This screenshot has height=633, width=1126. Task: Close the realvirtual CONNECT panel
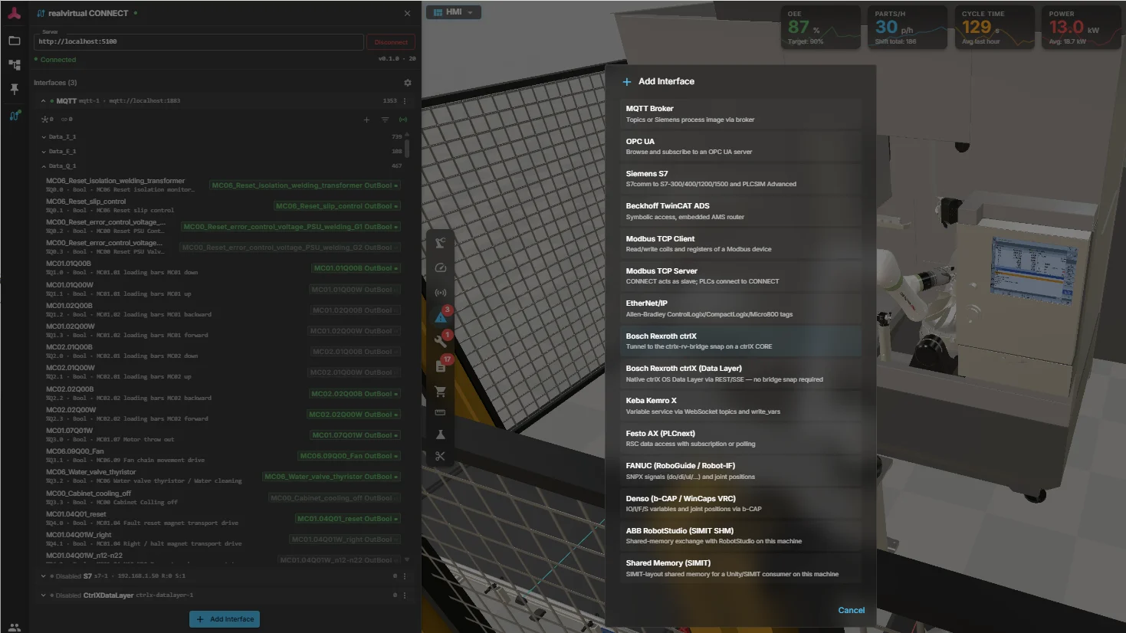[x=407, y=13]
